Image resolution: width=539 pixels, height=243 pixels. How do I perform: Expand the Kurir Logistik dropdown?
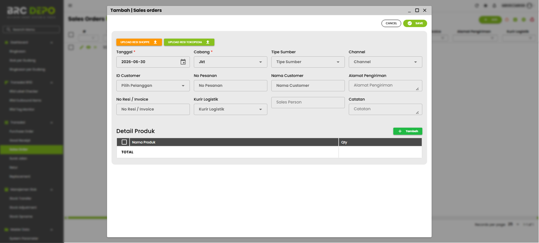coord(230,109)
